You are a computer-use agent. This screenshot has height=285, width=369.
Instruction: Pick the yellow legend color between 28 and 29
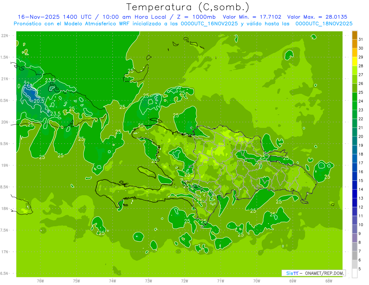click(355, 61)
